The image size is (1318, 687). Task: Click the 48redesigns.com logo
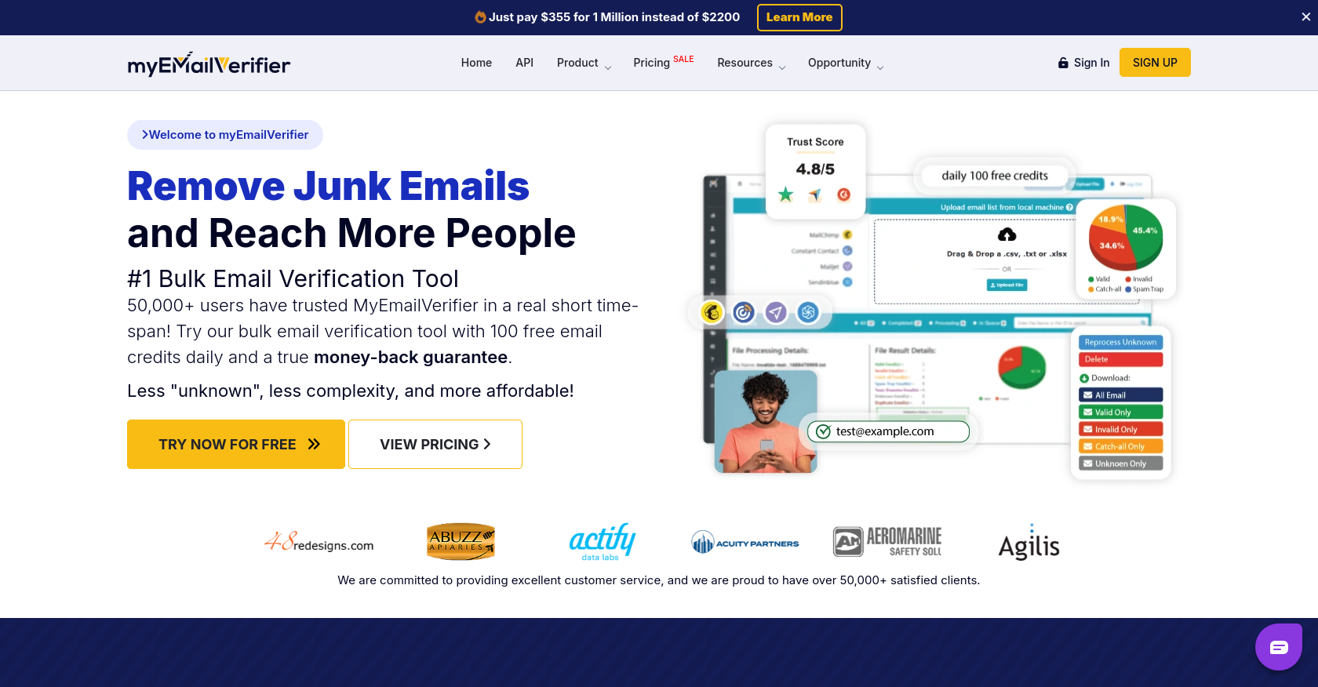click(x=319, y=542)
